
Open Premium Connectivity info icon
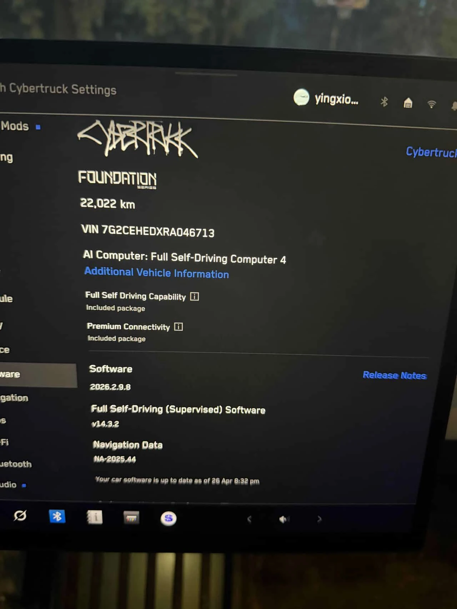(179, 327)
